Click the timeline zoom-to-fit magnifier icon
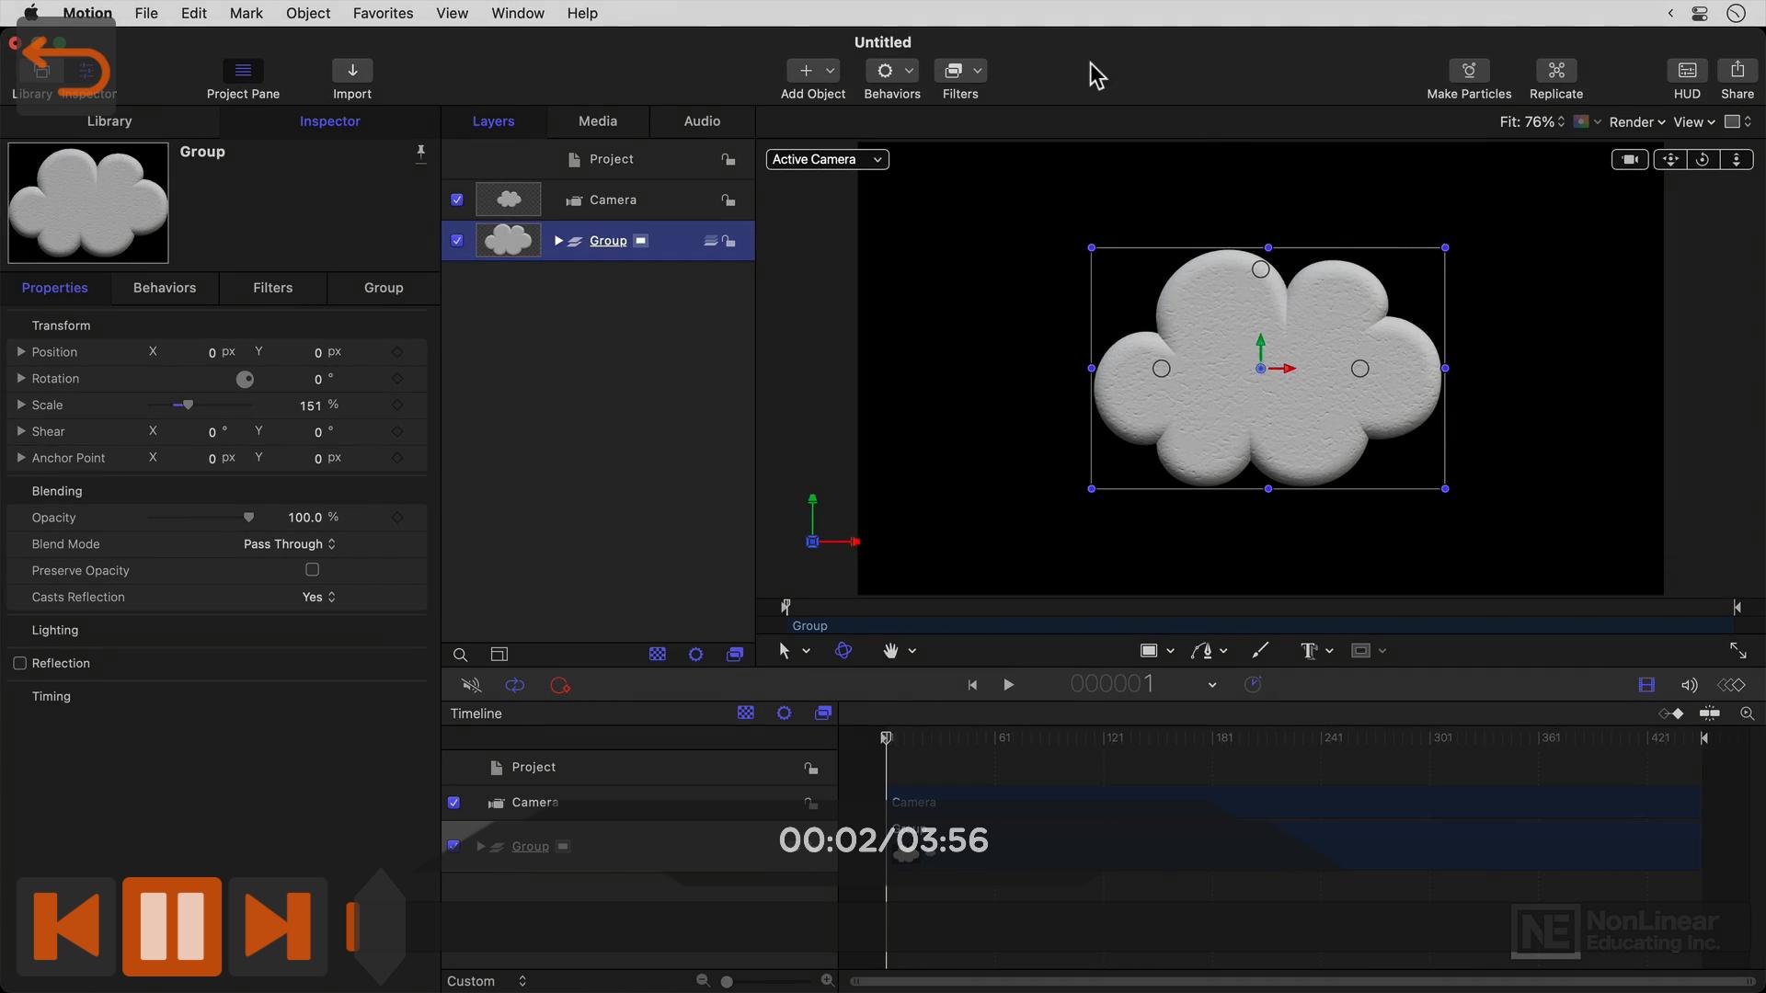This screenshot has width=1766, height=993. [1747, 713]
